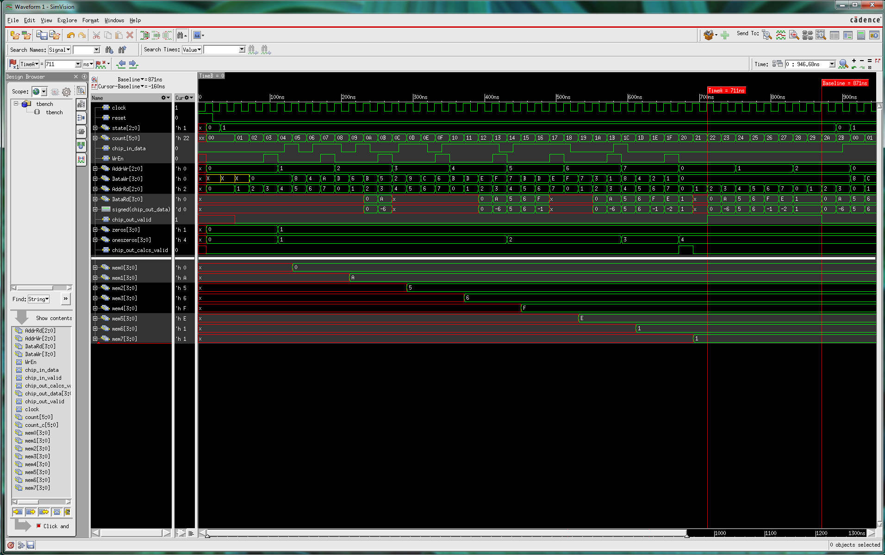
Task: Open the TimeA cursor selector dropdown
Action: 29,64
